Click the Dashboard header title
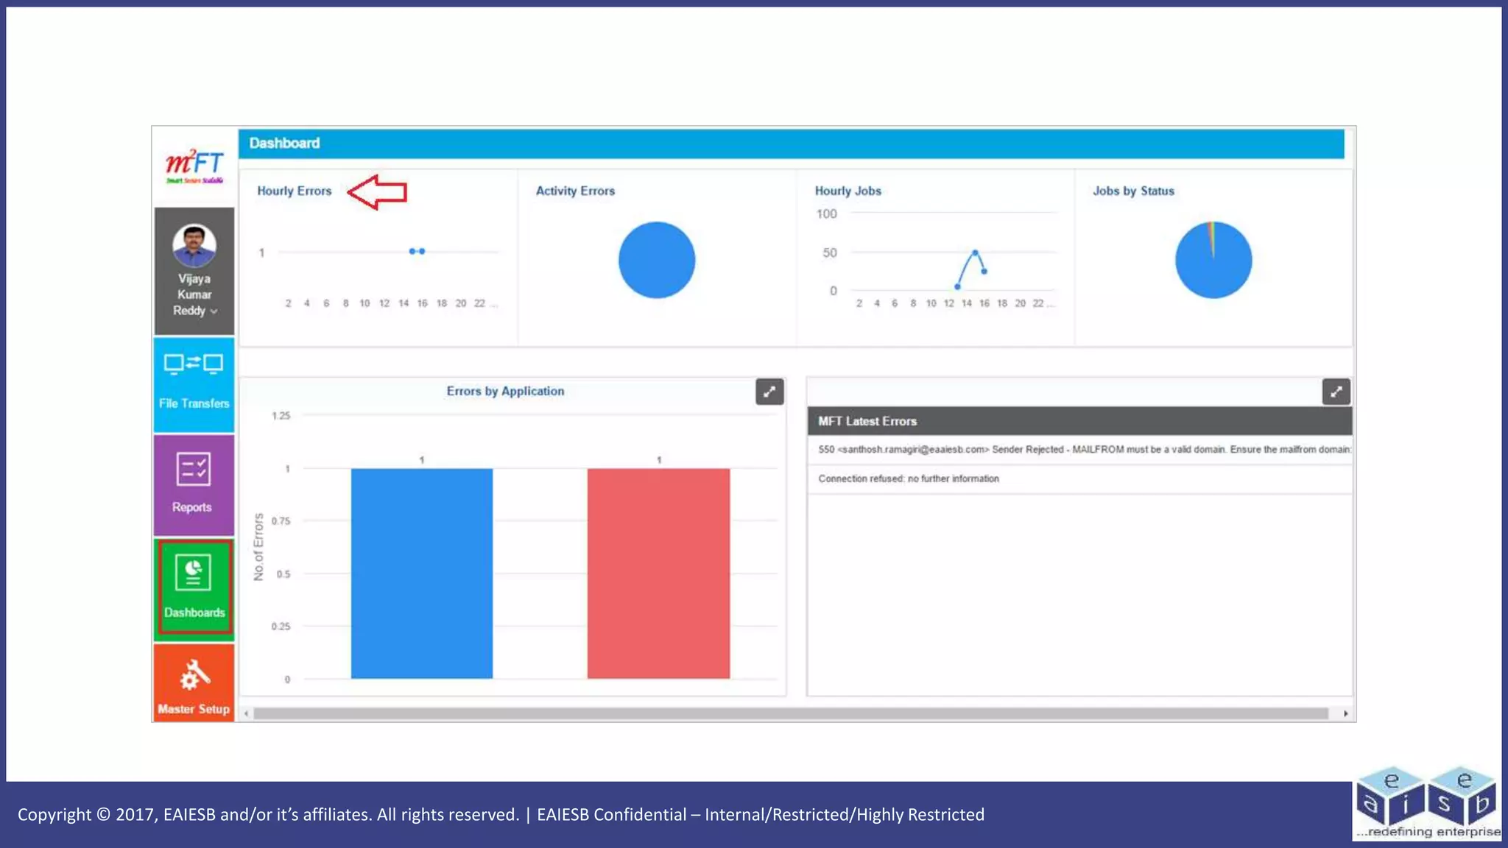This screenshot has height=848, width=1508. pos(284,143)
